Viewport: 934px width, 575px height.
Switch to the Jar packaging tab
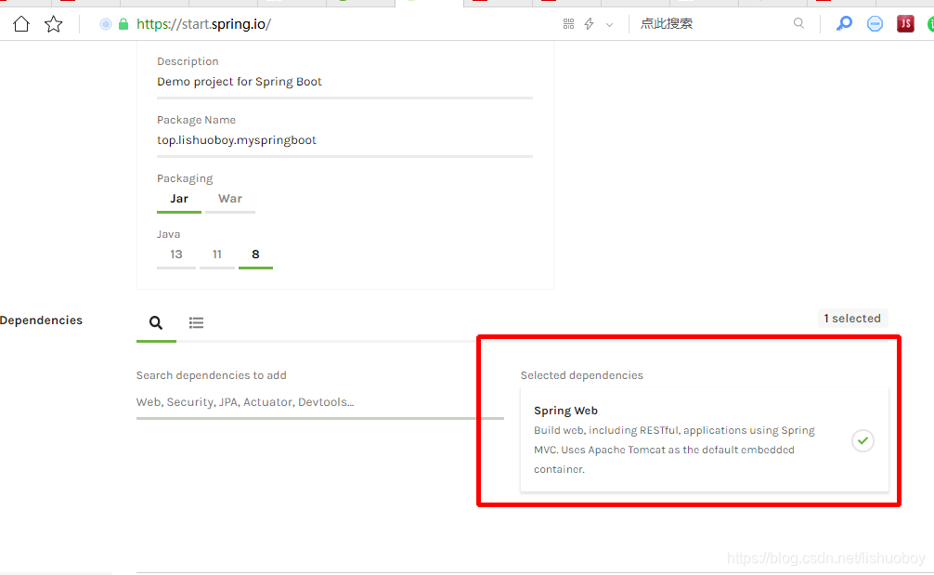(x=178, y=198)
